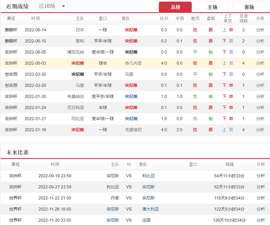Click countdown 54天11小时33分

click(x=229, y=176)
